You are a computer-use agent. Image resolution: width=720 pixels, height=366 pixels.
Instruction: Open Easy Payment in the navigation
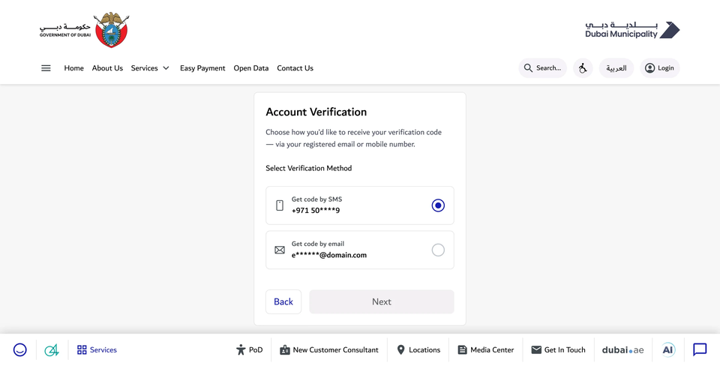pos(202,68)
